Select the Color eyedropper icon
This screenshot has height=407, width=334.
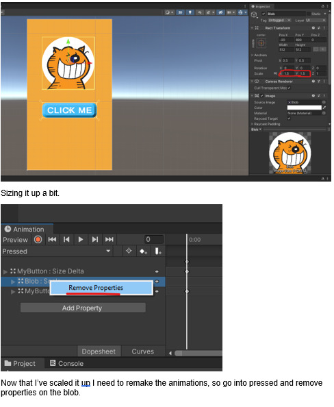pyautogui.click(x=324, y=108)
